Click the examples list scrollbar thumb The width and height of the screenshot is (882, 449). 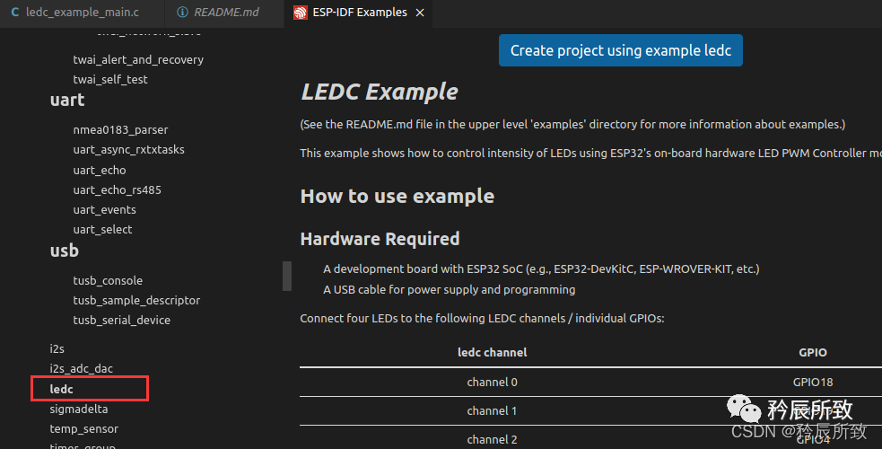click(x=287, y=276)
